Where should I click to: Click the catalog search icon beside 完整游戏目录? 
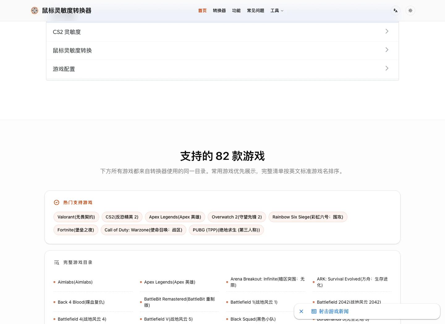(57, 263)
